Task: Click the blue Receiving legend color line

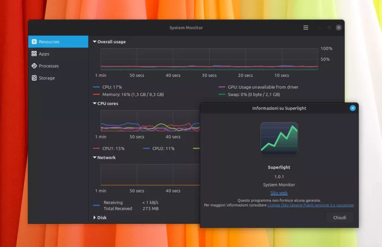Action: click(x=96, y=205)
